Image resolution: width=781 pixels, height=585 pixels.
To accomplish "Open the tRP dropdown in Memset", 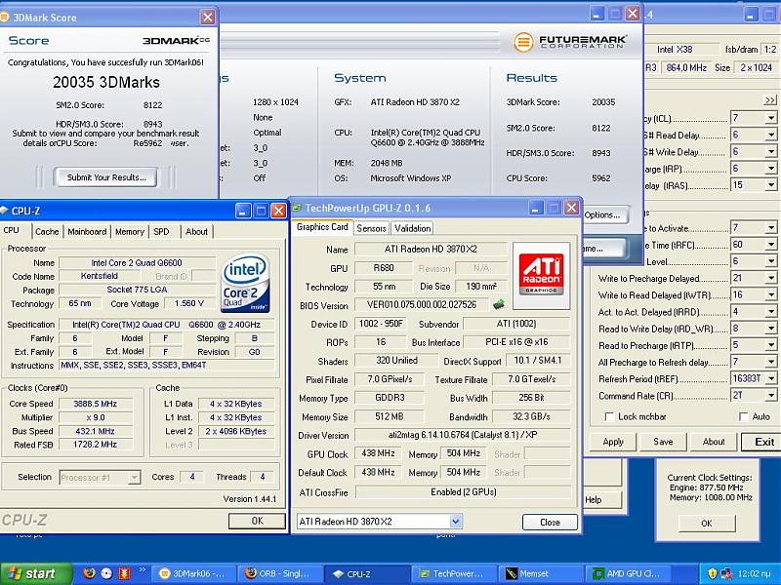I will [771, 169].
